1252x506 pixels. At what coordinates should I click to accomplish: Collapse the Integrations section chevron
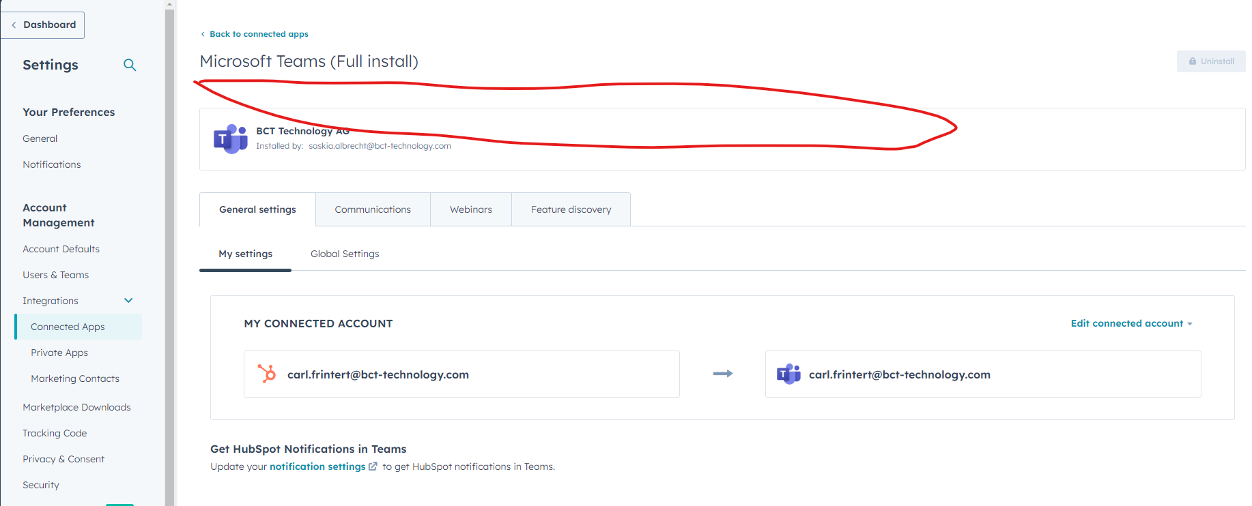coord(128,301)
